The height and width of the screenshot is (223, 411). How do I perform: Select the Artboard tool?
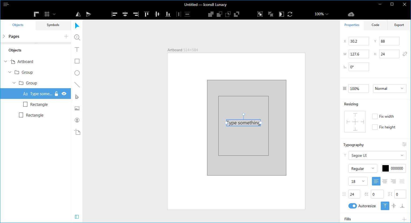click(77, 132)
